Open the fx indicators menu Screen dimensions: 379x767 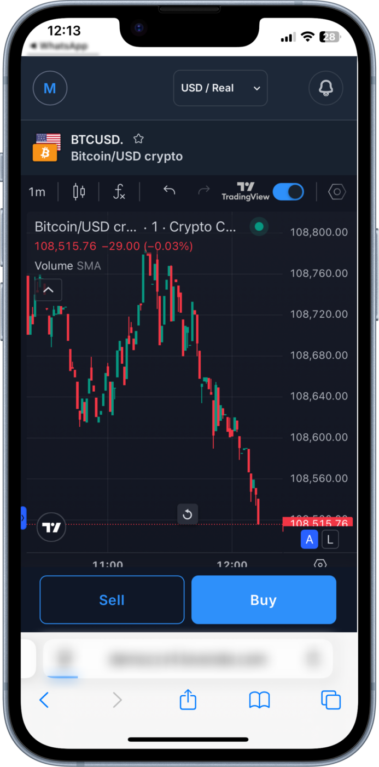[119, 192]
